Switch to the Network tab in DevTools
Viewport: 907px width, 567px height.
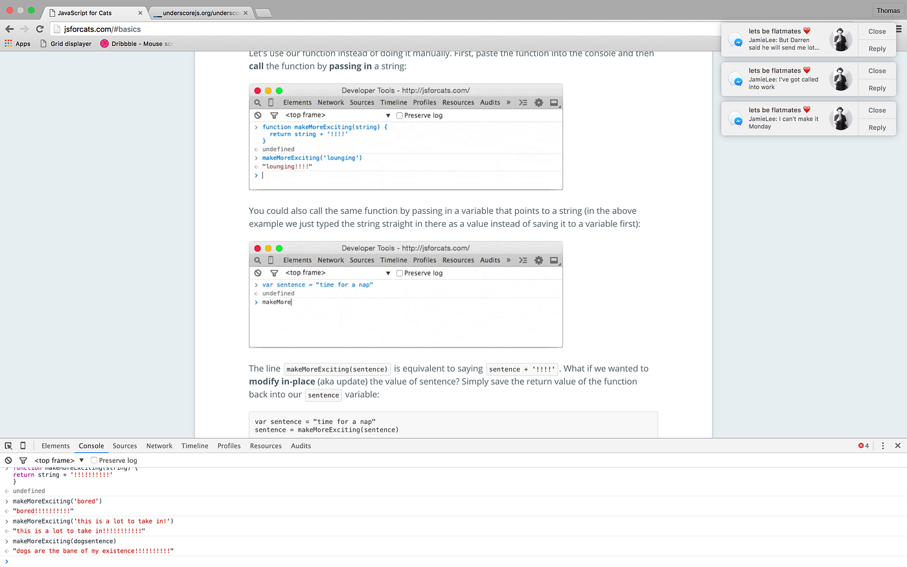pos(159,445)
